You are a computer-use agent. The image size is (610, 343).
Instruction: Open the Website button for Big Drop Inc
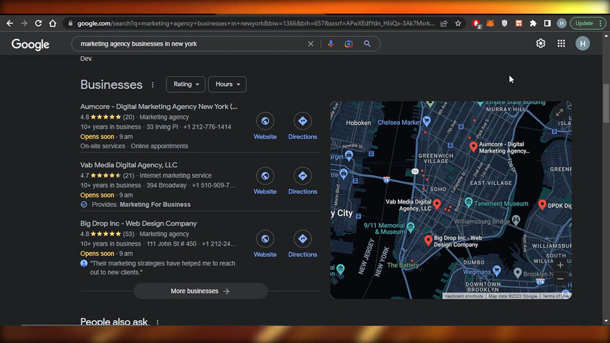click(265, 244)
